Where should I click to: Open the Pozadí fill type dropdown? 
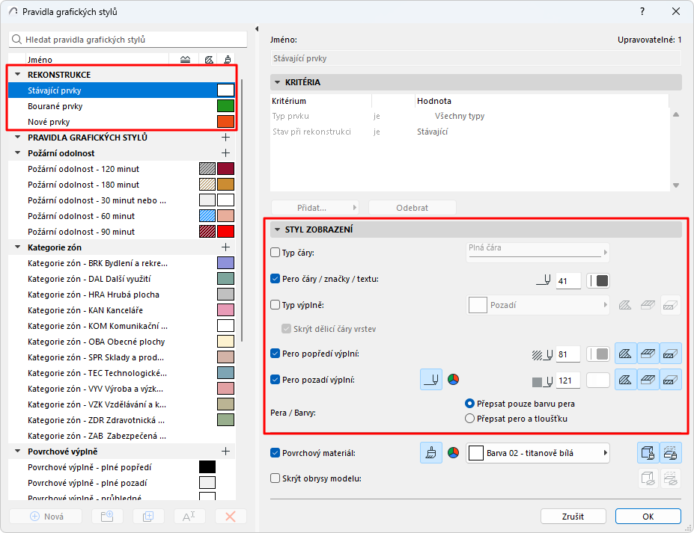tap(538, 305)
